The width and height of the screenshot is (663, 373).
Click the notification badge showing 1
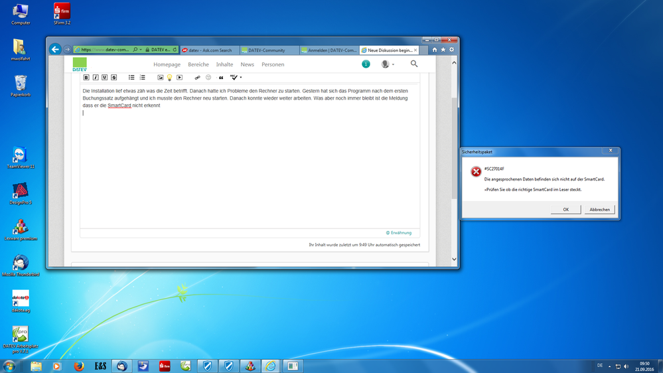[x=366, y=64]
